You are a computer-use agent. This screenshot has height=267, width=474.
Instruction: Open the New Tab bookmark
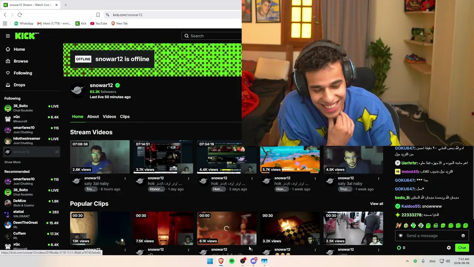[x=119, y=23]
